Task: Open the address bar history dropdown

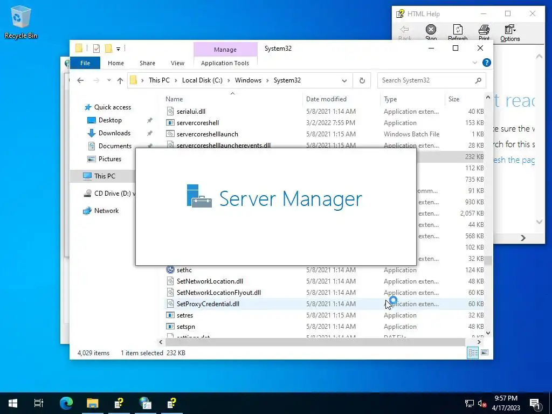Action: pos(344,81)
